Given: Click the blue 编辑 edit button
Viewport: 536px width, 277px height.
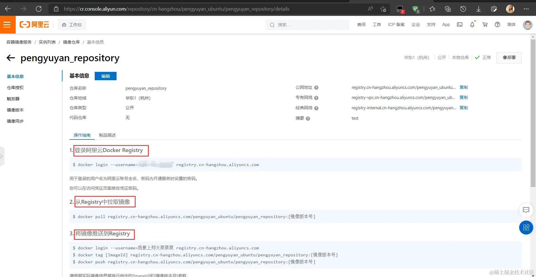Looking at the screenshot, I should click(x=106, y=76).
